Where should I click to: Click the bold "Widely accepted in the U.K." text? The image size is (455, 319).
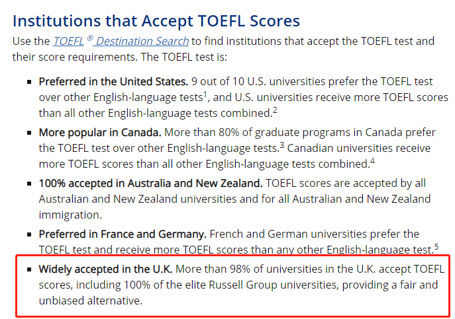[x=105, y=269]
